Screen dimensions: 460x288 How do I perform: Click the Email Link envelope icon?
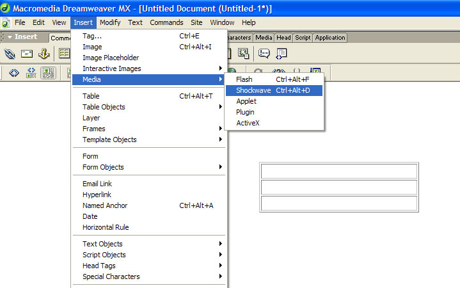click(27, 54)
